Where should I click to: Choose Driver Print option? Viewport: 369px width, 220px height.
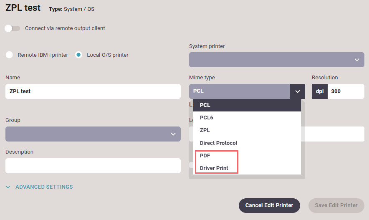247,168
